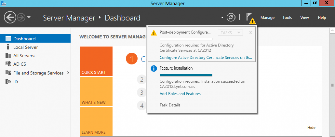Dismiss the Post-deployment Configuration notification
This screenshot has height=137, width=335.
(250, 33)
